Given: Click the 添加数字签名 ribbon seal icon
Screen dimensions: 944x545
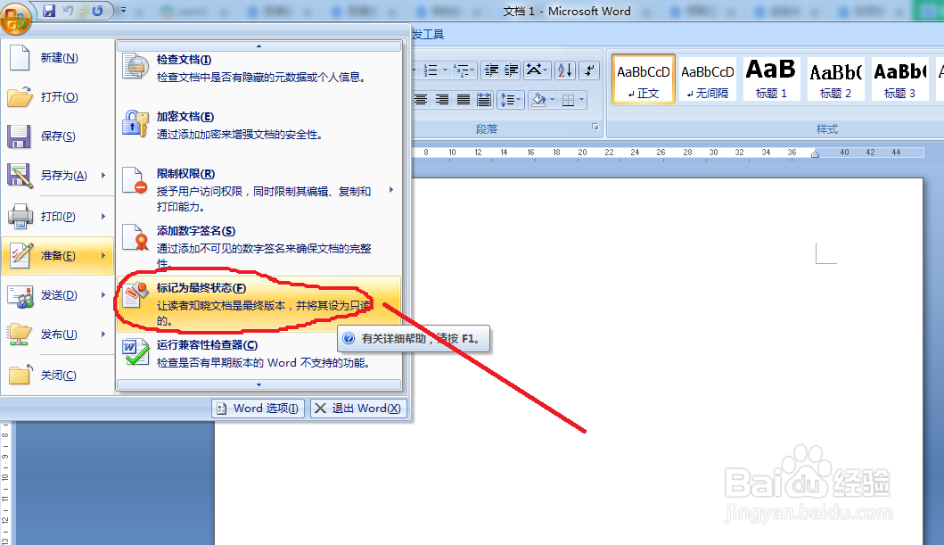Looking at the screenshot, I should coord(135,237).
